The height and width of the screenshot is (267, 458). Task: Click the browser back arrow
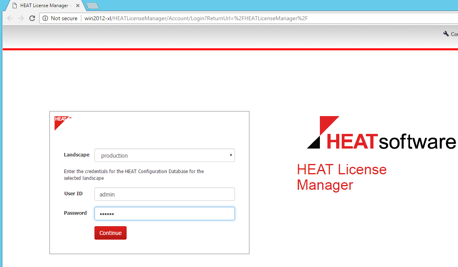[x=10, y=18]
